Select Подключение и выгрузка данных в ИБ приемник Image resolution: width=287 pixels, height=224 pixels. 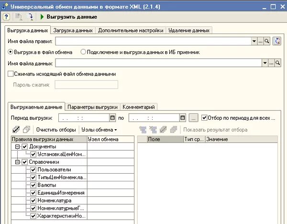point(83,52)
